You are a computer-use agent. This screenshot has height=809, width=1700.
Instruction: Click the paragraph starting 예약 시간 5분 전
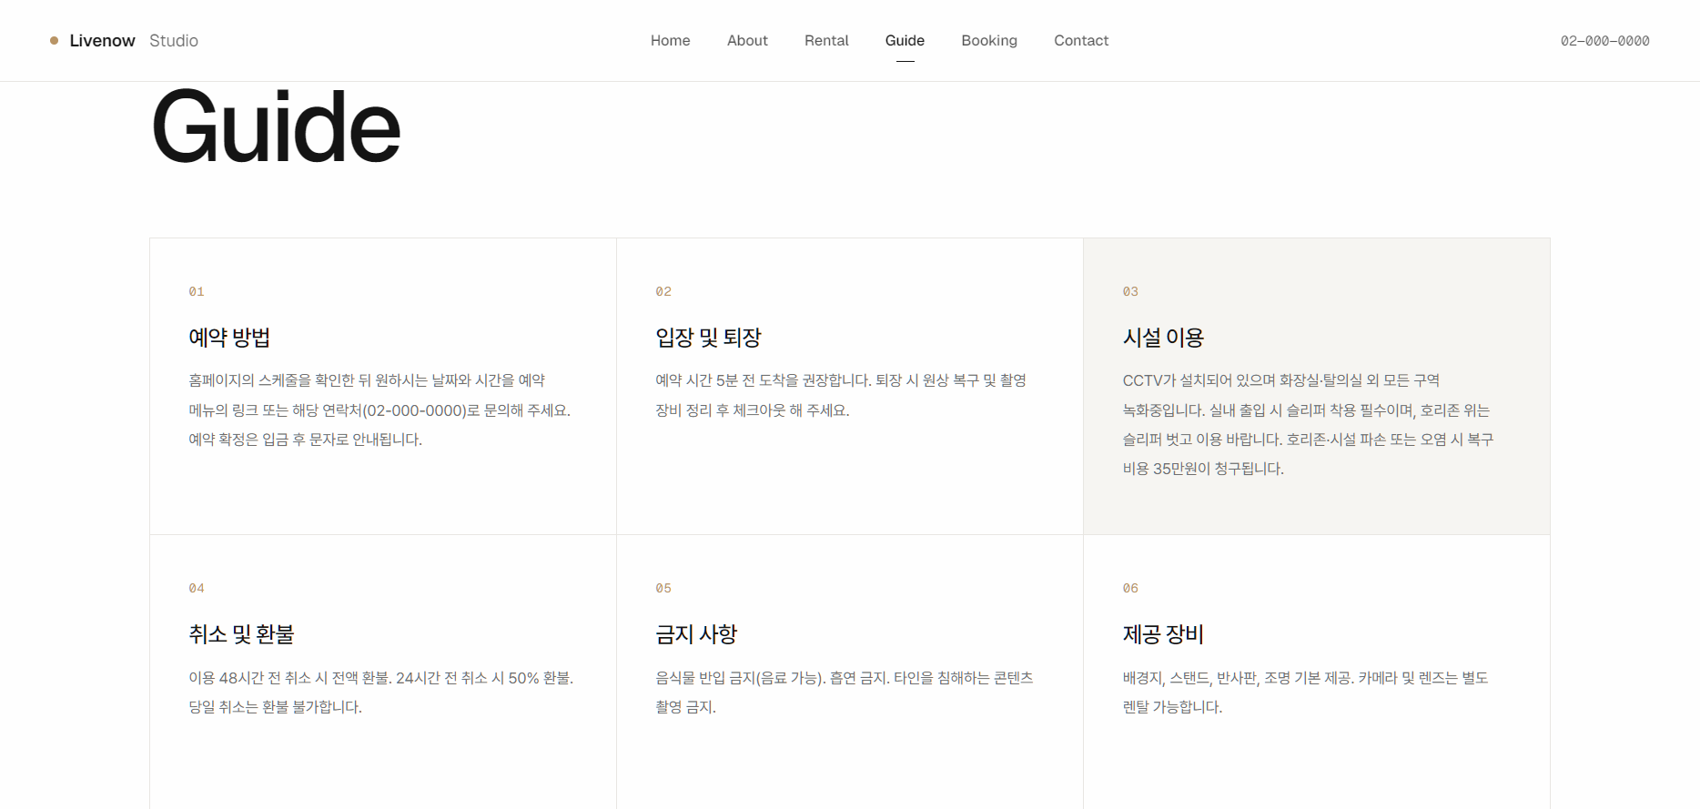(x=841, y=395)
